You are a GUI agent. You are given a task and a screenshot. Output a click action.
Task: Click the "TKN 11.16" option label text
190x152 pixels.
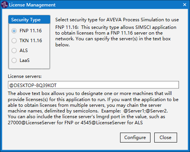pyautogui.click(x=31, y=41)
